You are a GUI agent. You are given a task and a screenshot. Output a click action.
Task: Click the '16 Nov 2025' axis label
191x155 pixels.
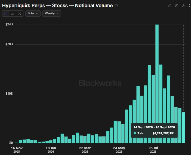(x=17, y=150)
